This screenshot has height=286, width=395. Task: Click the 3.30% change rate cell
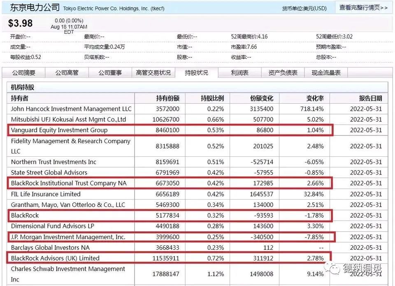[x=316, y=226]
